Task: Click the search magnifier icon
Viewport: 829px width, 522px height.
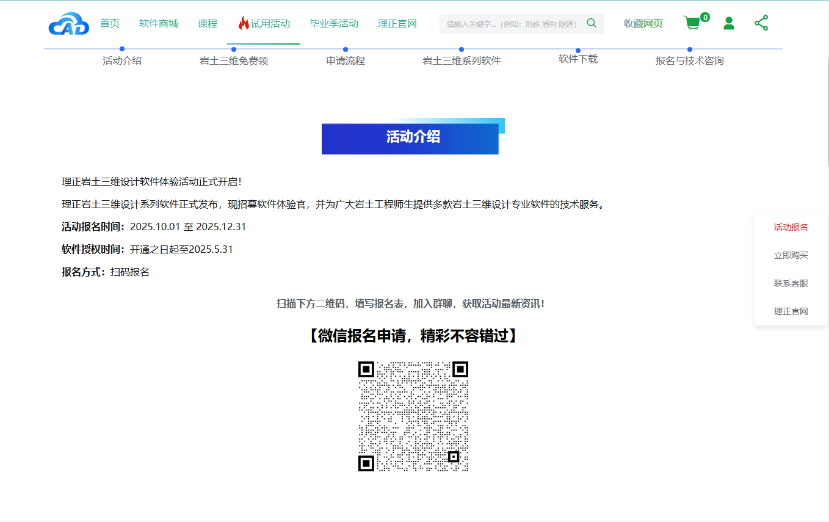Action: [x=591, y=23]
